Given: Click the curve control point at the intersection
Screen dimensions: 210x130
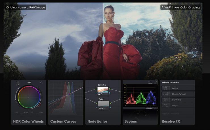Looking at the screenshot, I should 69,94.
